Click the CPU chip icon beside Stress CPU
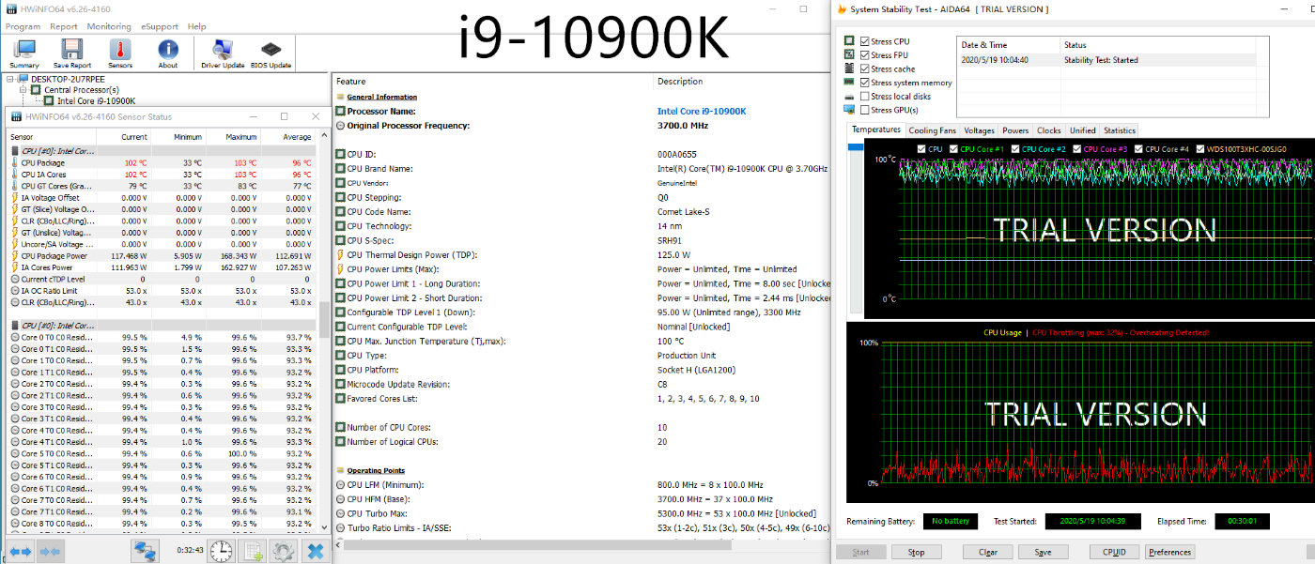Viewport: 1315px width, 564px height. click(849, 41)
